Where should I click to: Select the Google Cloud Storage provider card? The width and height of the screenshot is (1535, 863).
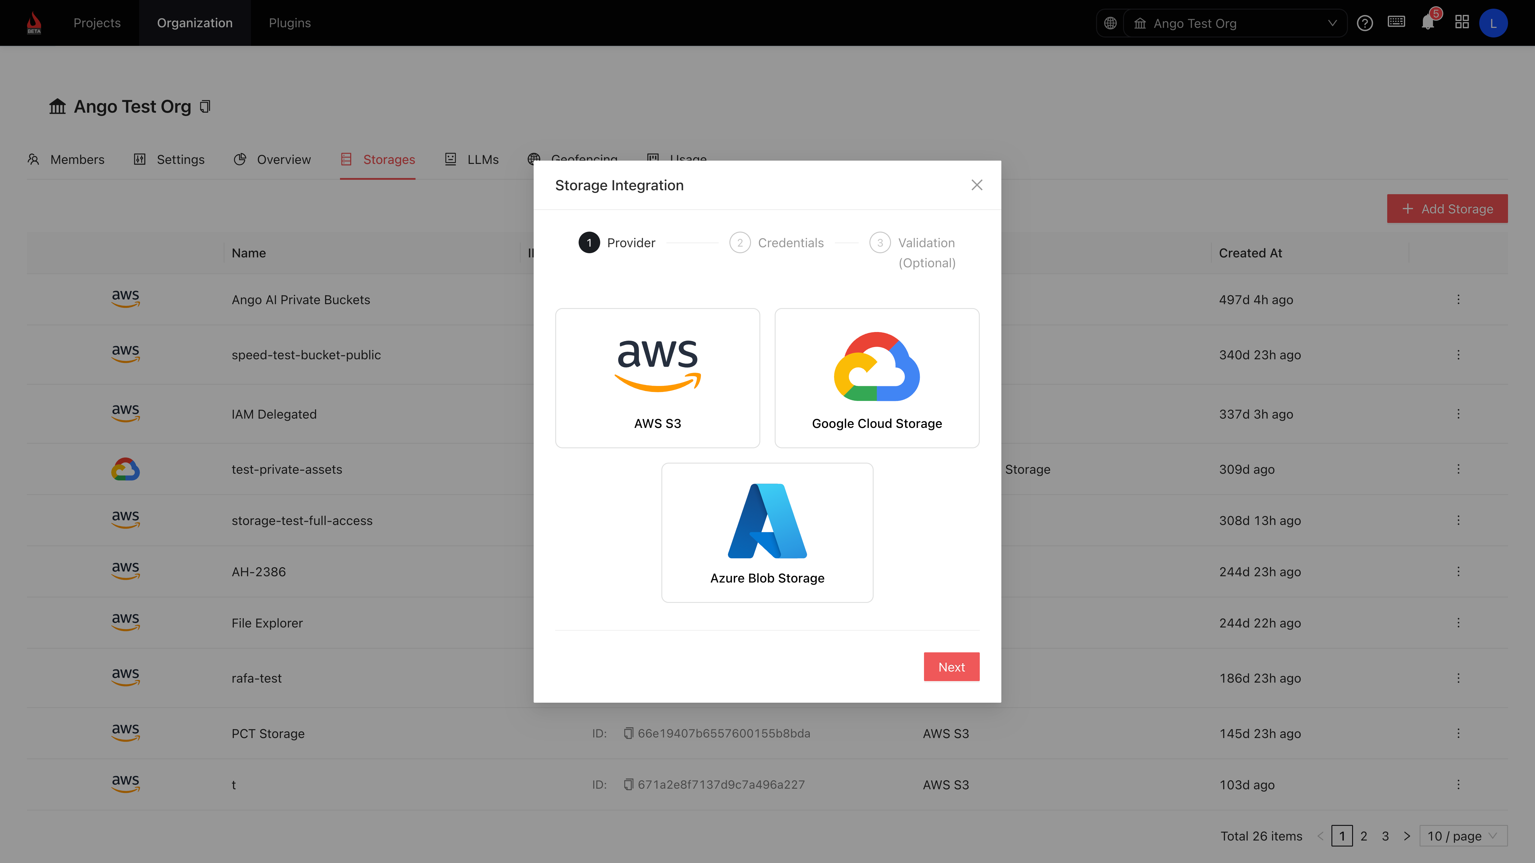click(x=877, y=378)
